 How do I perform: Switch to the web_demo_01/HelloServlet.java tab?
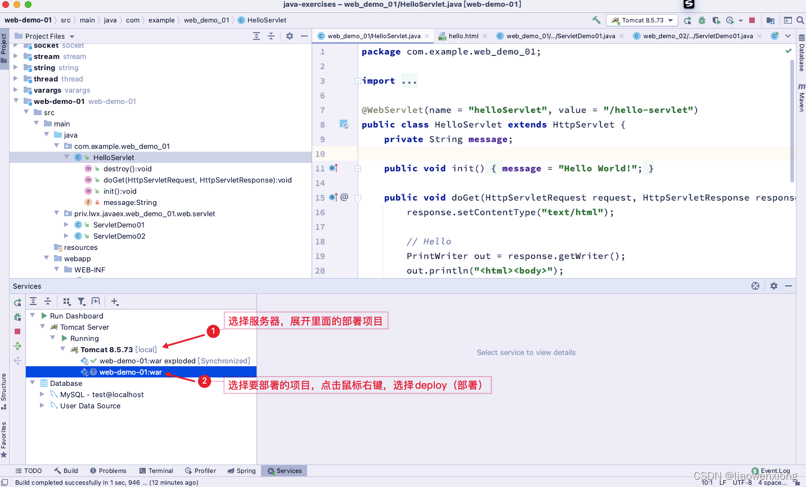pyautogui.click(x=374, y=36)
